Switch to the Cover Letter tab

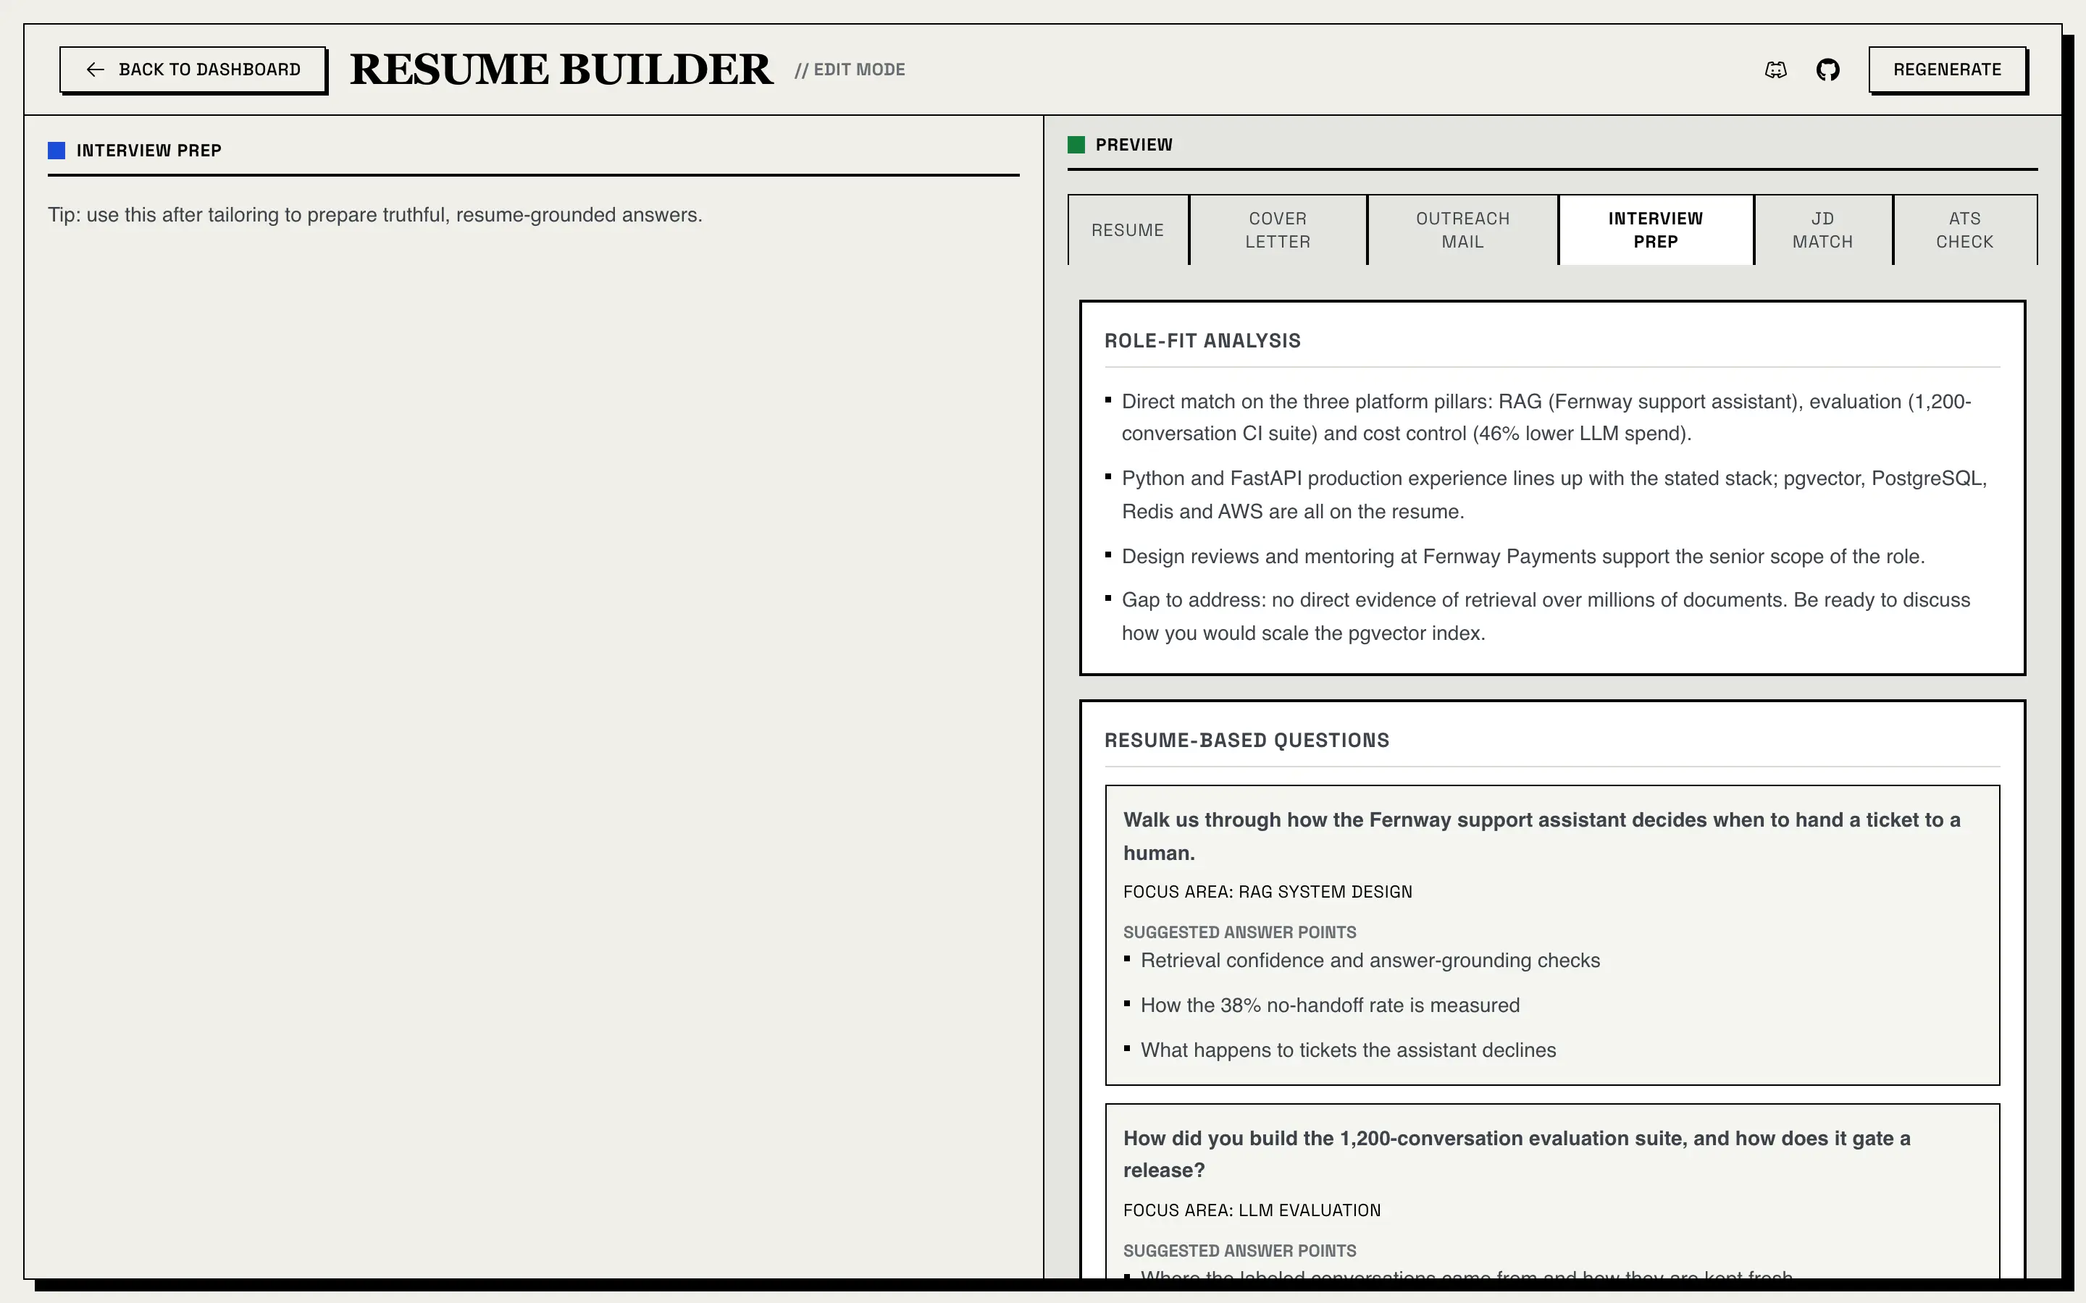click(x=1278, y=230)
